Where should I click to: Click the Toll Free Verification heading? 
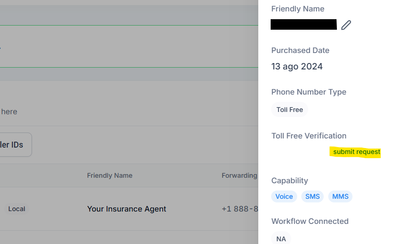[x=309, y=136]
